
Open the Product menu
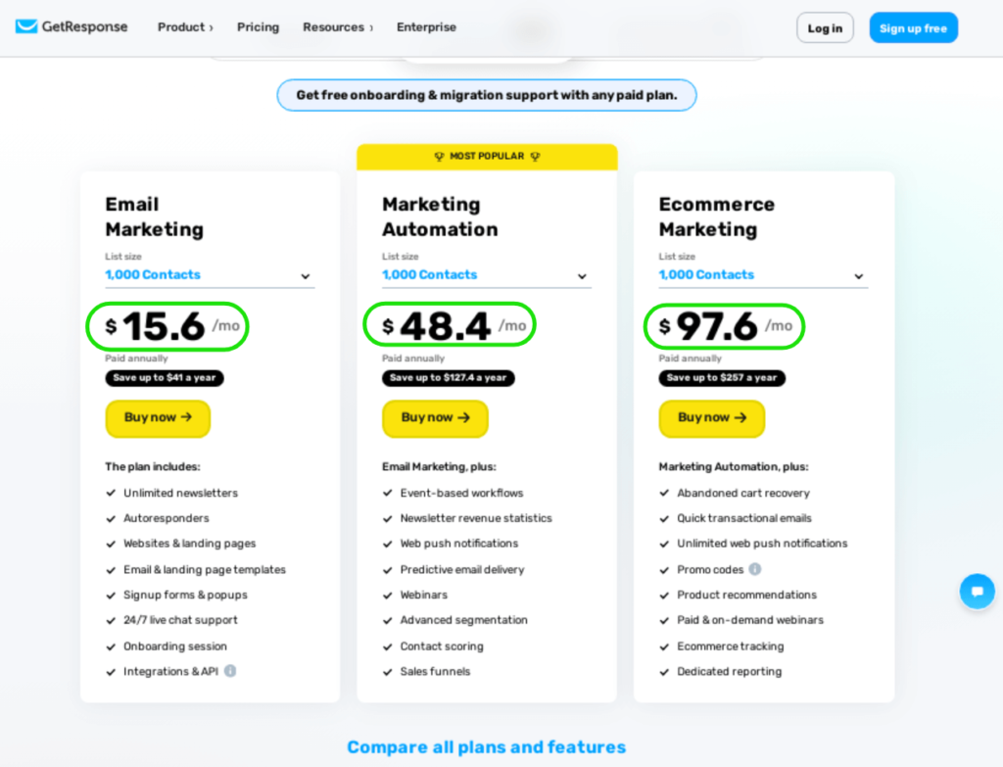click(x=185, y=26)
